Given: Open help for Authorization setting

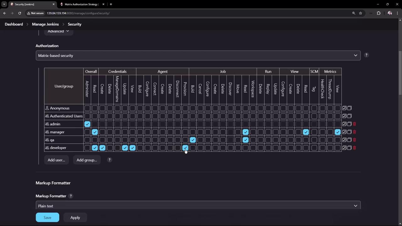Looking at the screenshot, I should click(x=366, y=55).
